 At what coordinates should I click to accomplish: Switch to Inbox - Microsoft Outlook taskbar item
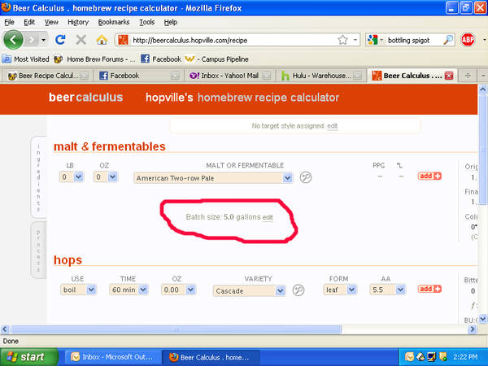[113, 357]
